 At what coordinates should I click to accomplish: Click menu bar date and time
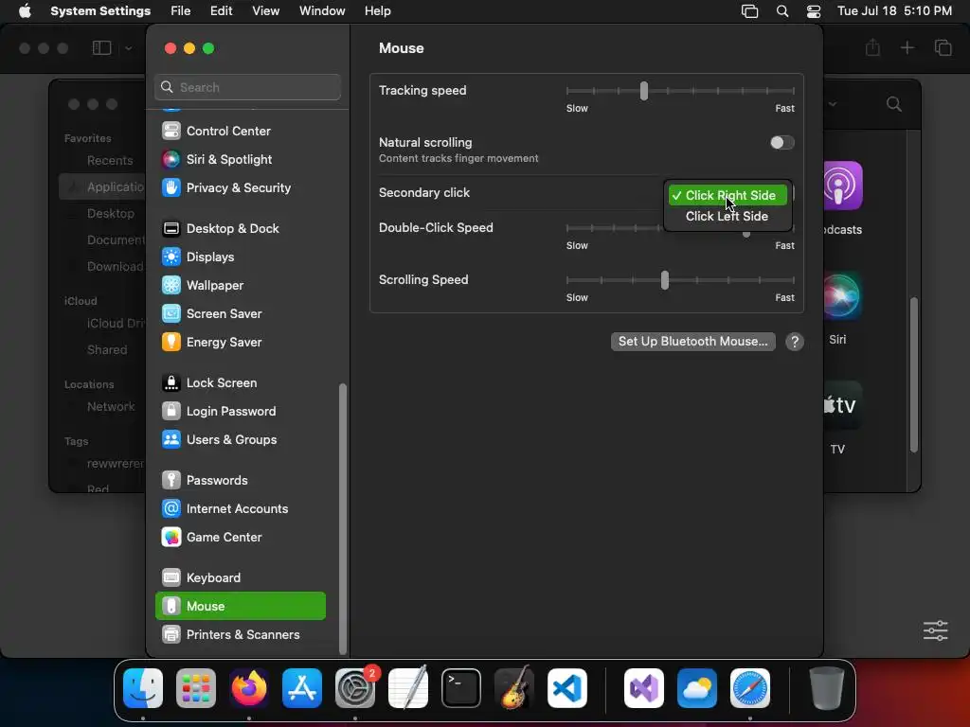point(894,11)
